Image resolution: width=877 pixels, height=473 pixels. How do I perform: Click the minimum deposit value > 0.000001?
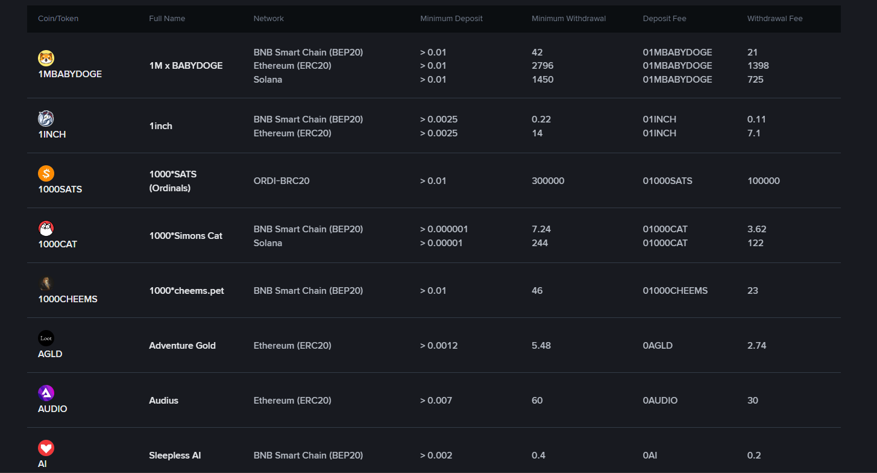coord(444,229)
